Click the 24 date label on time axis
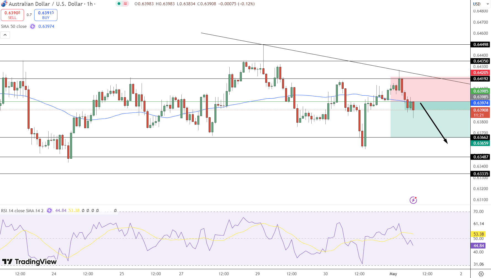The image size is (491, 278). [x=54, y=274]
